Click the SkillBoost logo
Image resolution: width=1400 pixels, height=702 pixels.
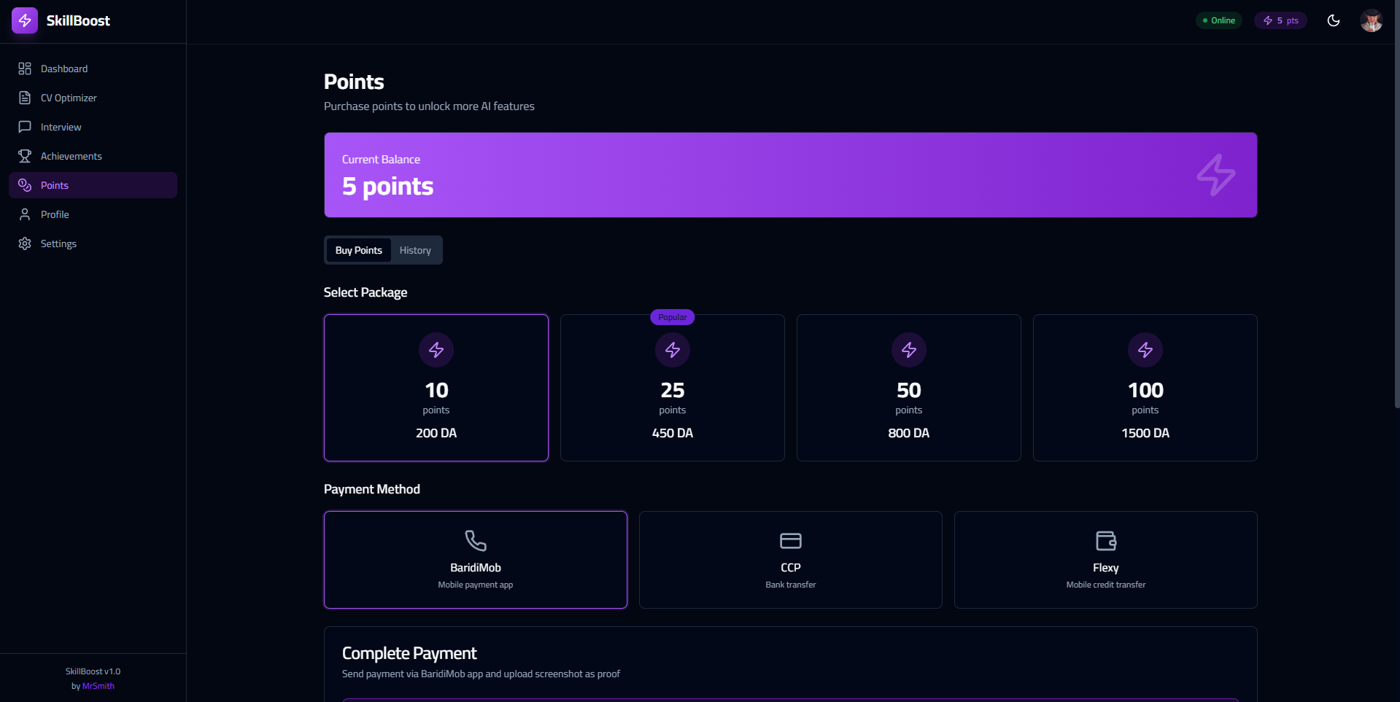coord(61,20)
